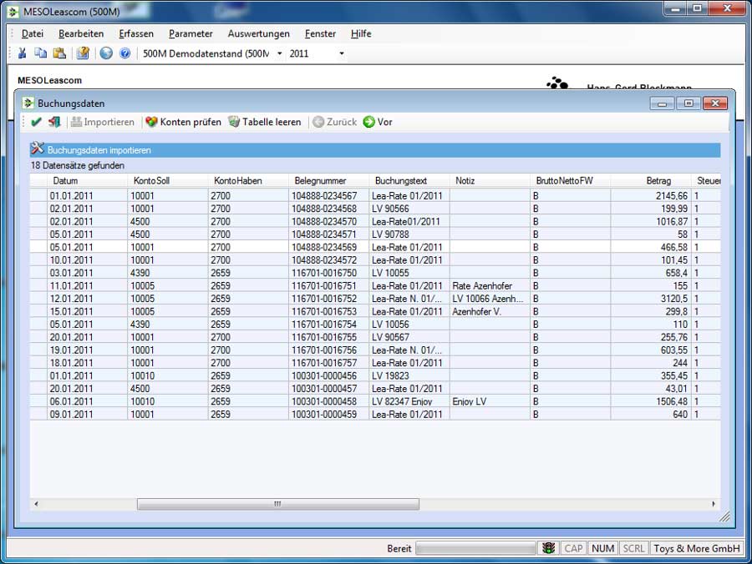Click Konten prüfen button

[x=183, y=122]
